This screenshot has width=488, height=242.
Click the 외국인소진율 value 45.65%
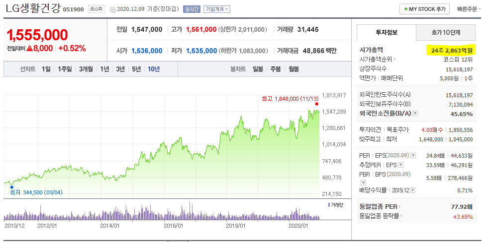[x=462, y=114]
